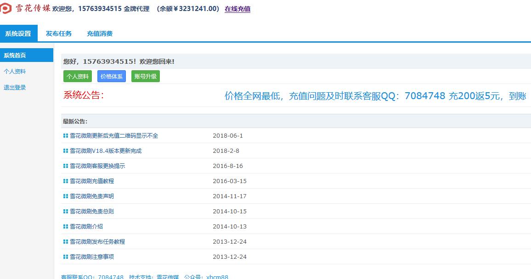The height and width of the screenshot is (279, 531).
Task: Open announcement 雪花微刷V18.4版本更新完成
Action: 106,151
